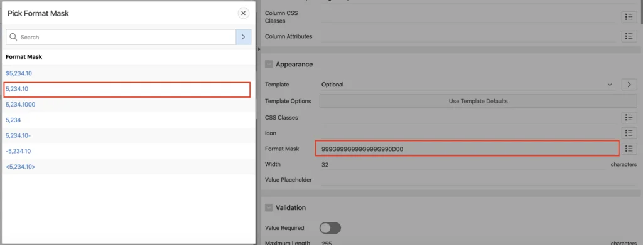Select the -5,234.10 leading minus mask
This screenshot has width=643, height=245.
click(x=18, y=151)
